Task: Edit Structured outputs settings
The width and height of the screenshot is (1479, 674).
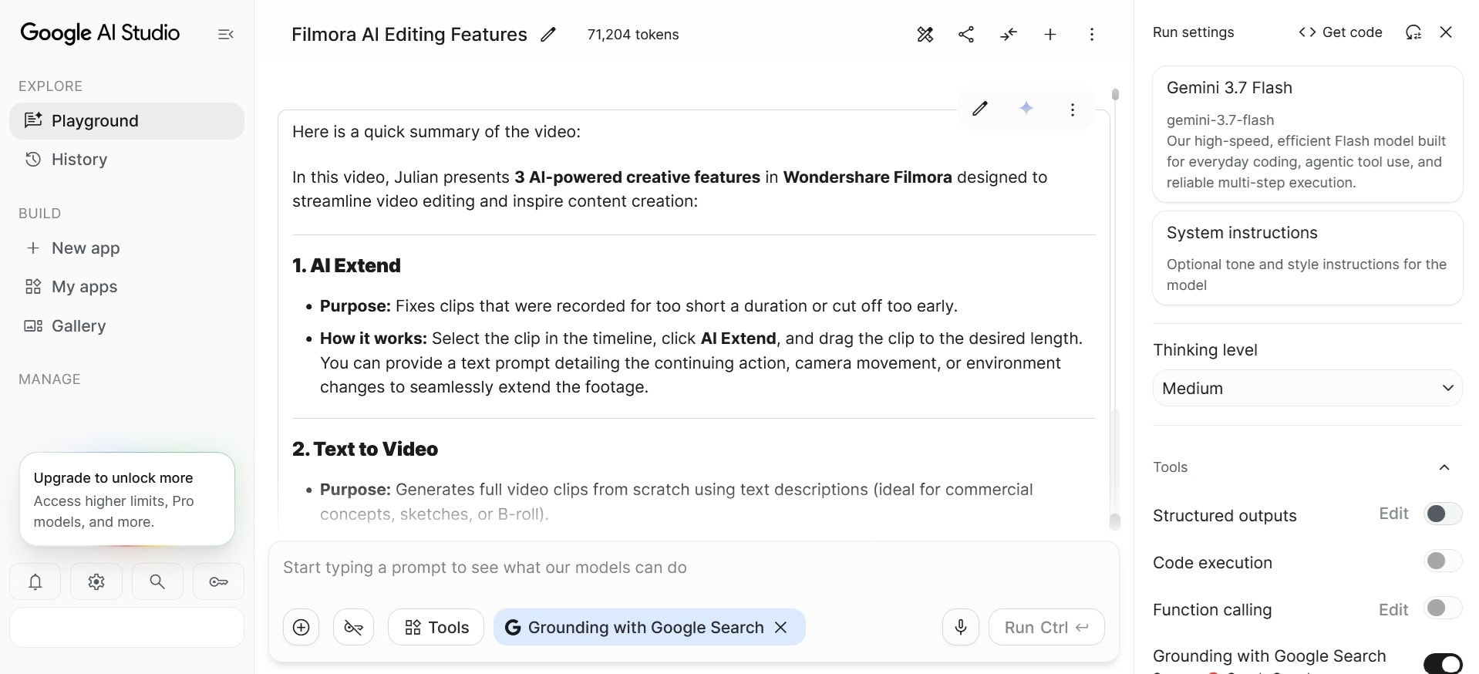Action: point(1393,514)
